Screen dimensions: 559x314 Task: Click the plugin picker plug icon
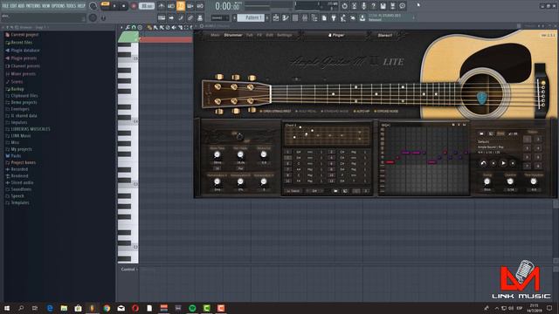334,17
